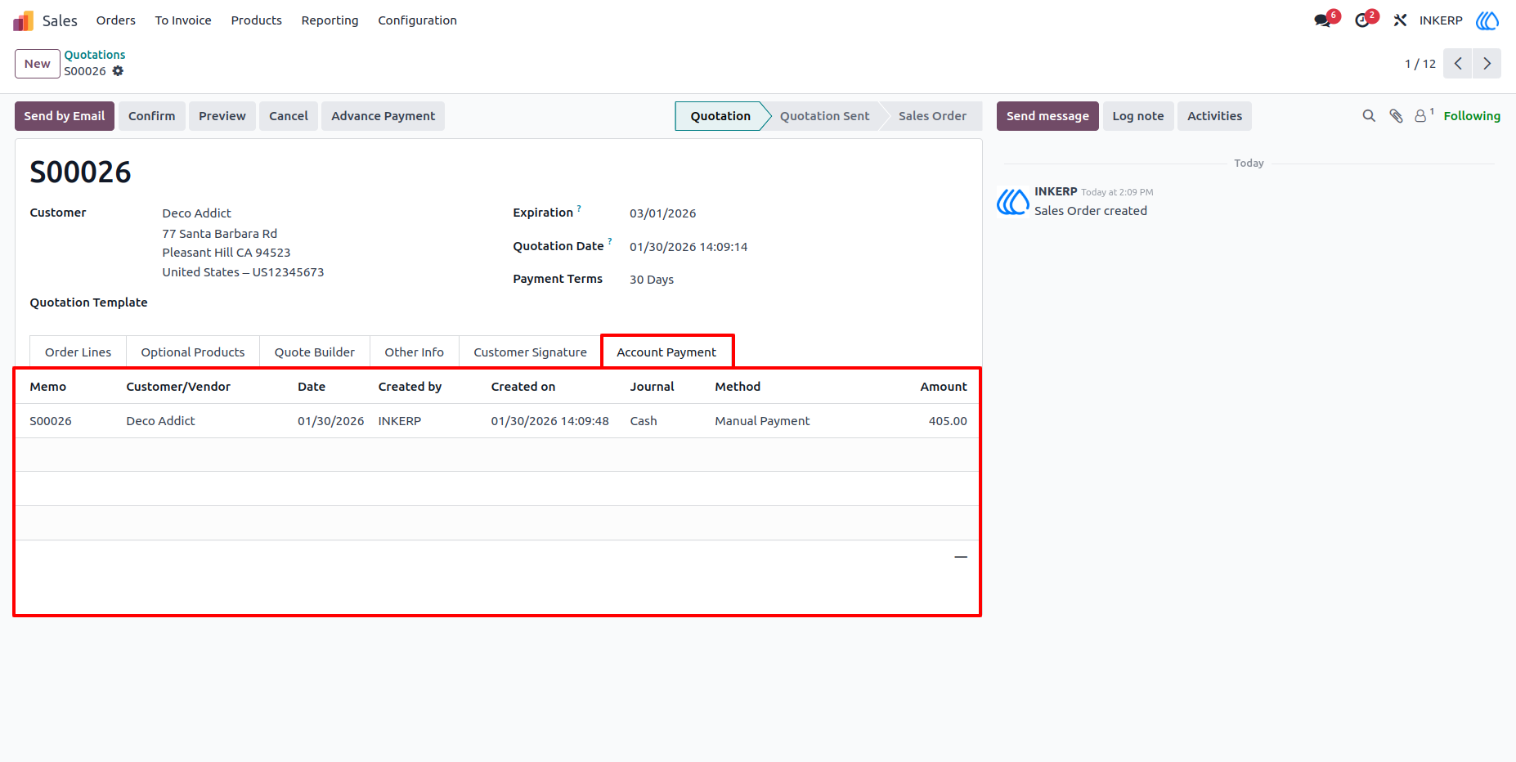
Task: Open the Customer Signature tab
Action: click(x=531, y=352)
